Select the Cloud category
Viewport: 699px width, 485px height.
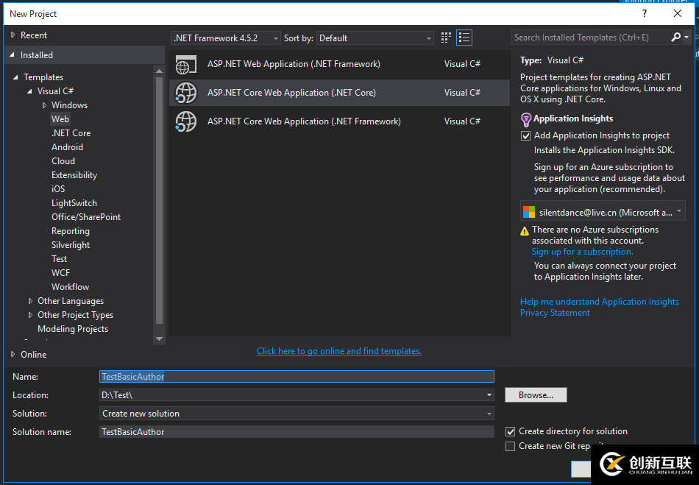coord(63,161)
